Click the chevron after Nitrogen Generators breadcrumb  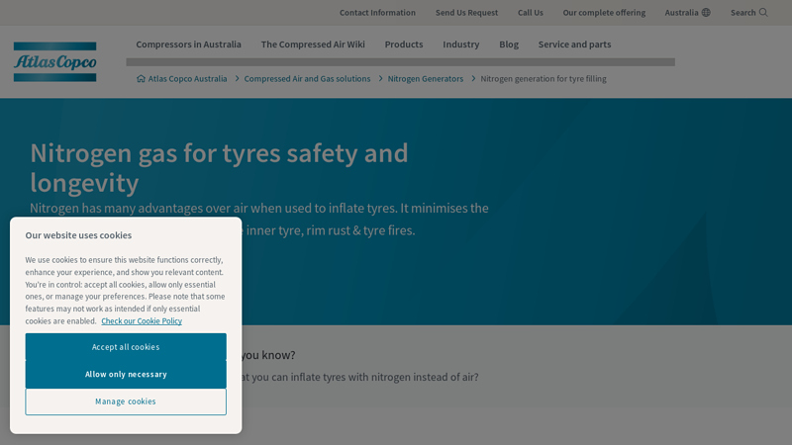[x=473, y=79]
